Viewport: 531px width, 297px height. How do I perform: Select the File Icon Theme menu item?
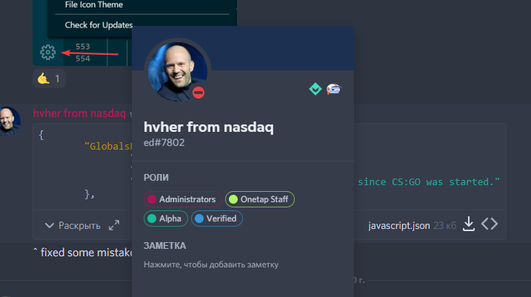pos(94,4)
